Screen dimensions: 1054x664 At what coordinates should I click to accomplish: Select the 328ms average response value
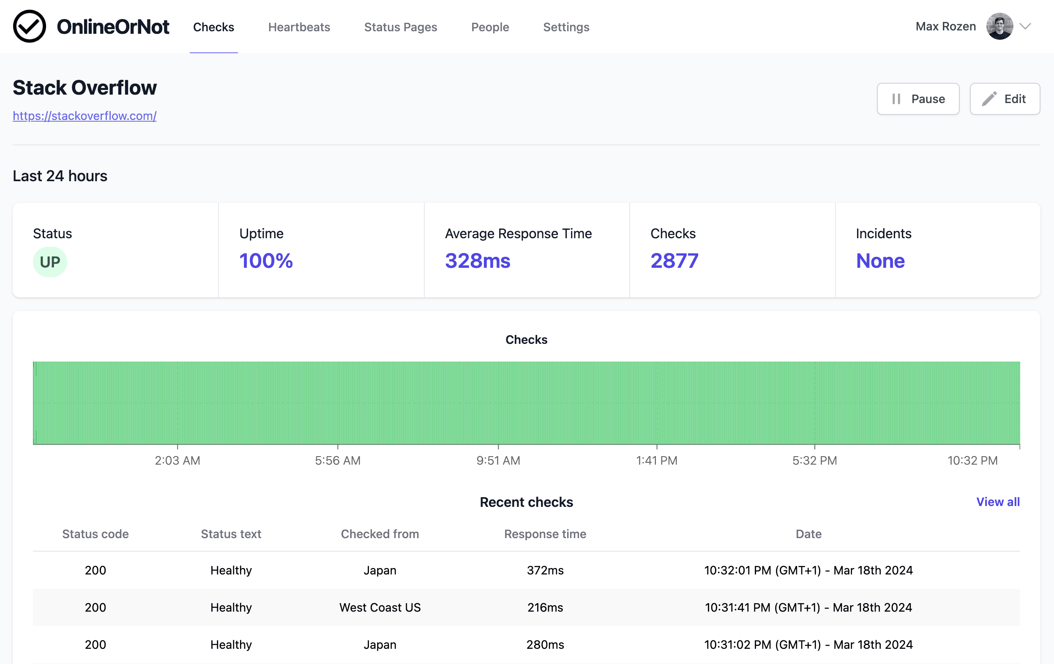(478, 261)
